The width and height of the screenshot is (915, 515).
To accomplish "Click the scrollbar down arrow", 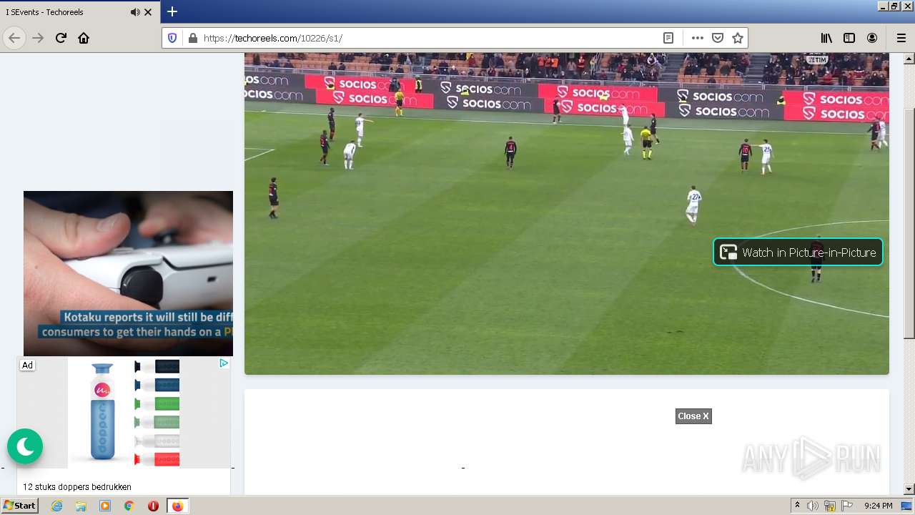I will tap(909, 489).
